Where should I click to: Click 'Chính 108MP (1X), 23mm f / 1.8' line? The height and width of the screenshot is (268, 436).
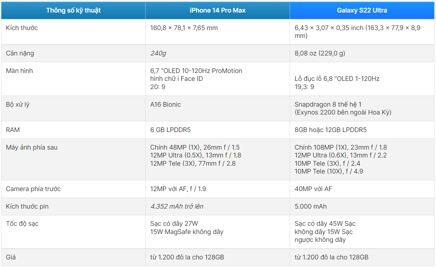[x=341, y=147]
